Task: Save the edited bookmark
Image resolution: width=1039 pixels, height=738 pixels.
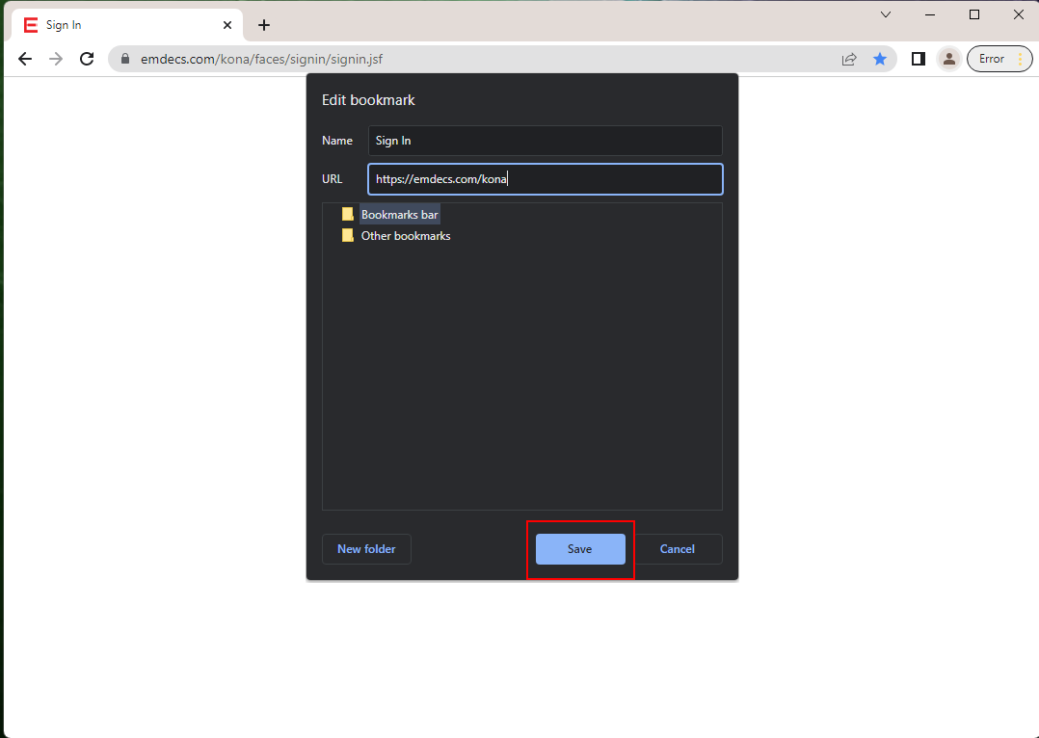Action: click(580, 549)
